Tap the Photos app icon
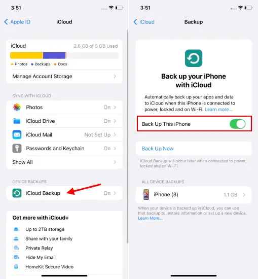 click(17, 108)
